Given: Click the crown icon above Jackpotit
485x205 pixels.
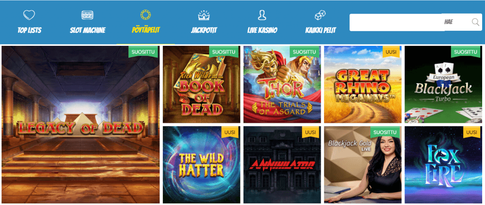Looking at the screenshot, I should tap(204, 15).
